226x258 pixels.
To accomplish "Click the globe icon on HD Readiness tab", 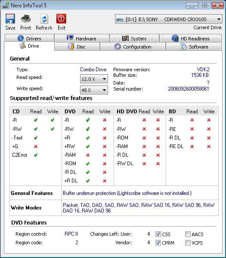I will tap(175, 38).
